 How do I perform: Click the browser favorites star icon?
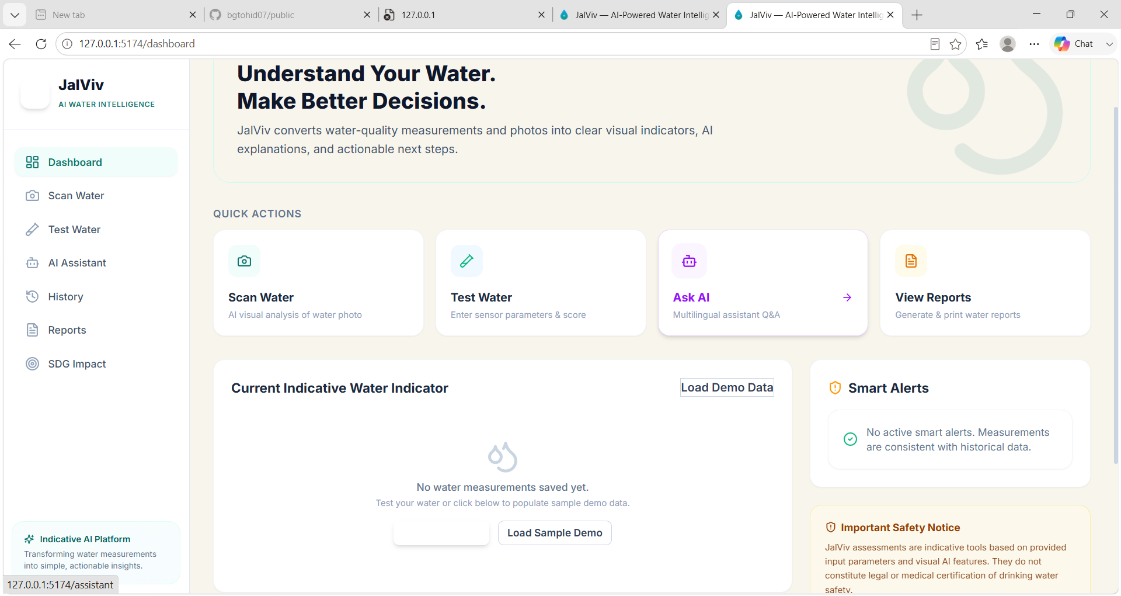(955, 44)
